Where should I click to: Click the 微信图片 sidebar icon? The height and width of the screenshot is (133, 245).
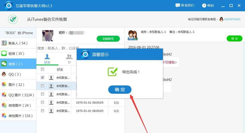pyautogui.click(x=4, y=105)
